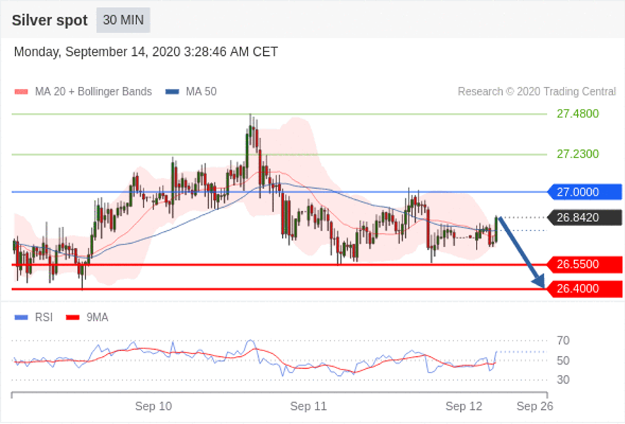This screenshot has width=625, height=424.
Task: Click the Sep 10 date axis label
Action: point(153,406)
